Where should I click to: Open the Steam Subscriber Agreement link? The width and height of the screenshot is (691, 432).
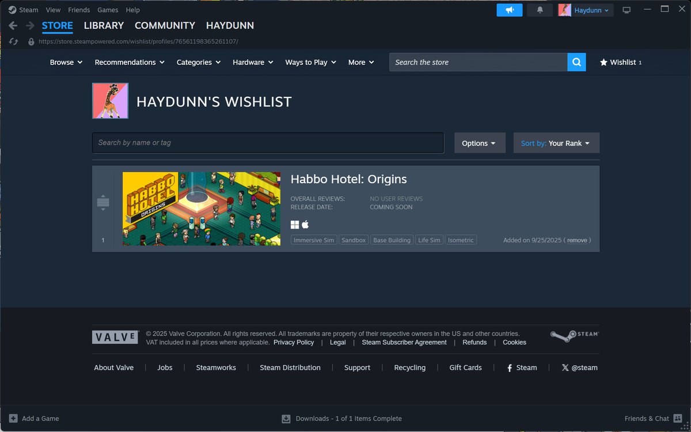[x=404, y=342]
